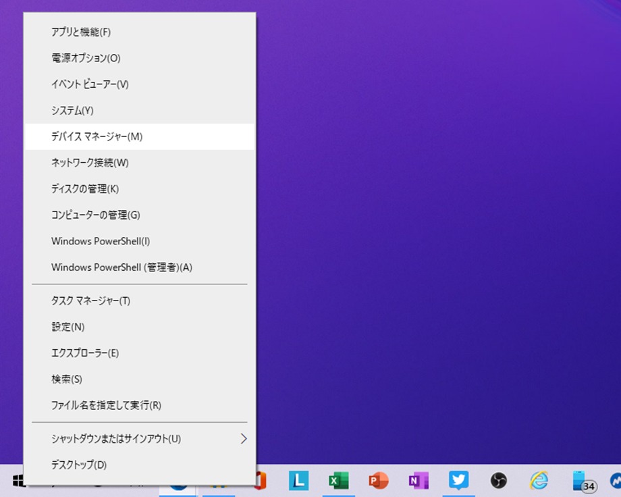This screenshot has width=621, height=497.
Task: Start Windows PowerShell(I)
Action: (x=140, y=241)
